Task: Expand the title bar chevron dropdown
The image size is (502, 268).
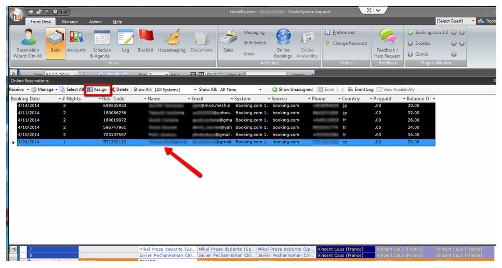Action: [378, 10]
